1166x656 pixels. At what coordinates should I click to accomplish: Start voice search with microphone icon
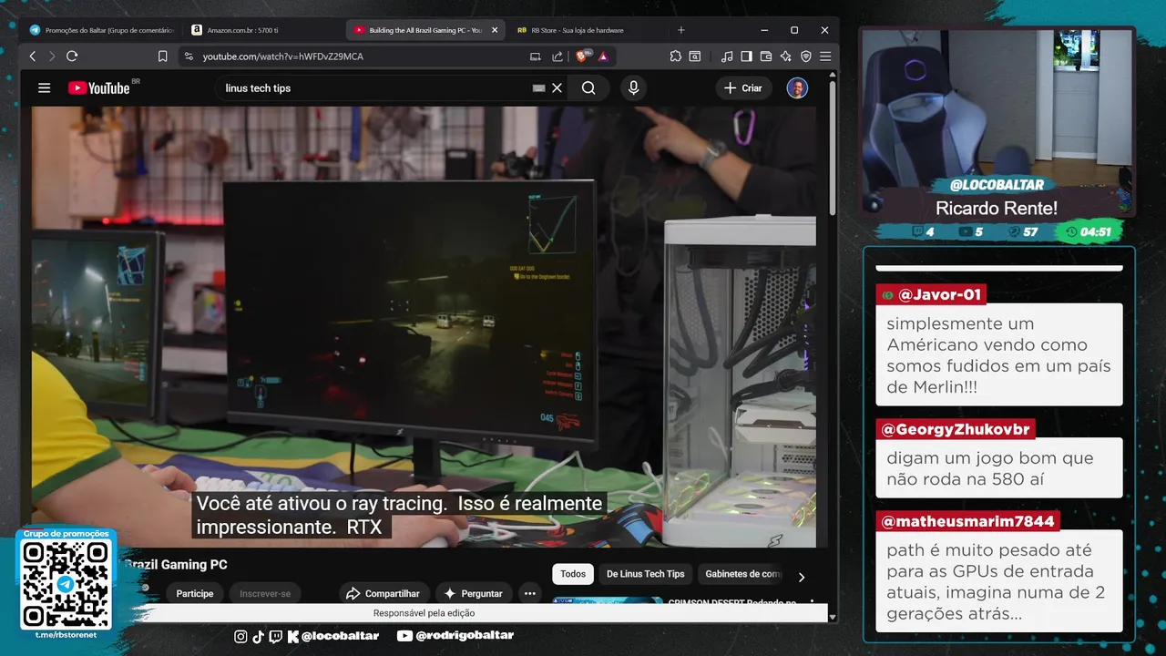[633, 88]
